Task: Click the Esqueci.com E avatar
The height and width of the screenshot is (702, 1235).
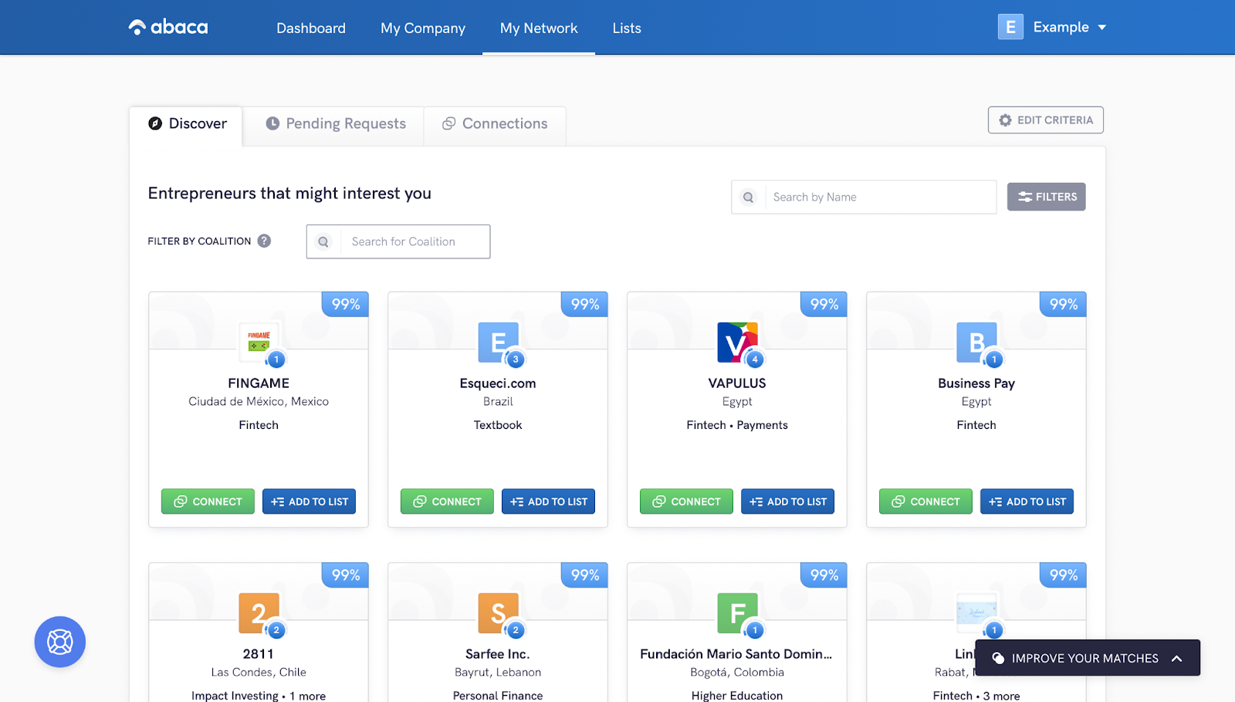Action: (x=498, y=342)
